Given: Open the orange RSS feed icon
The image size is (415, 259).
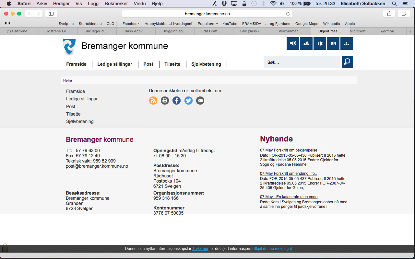Looking at the screenshot, I should point(153,101).
